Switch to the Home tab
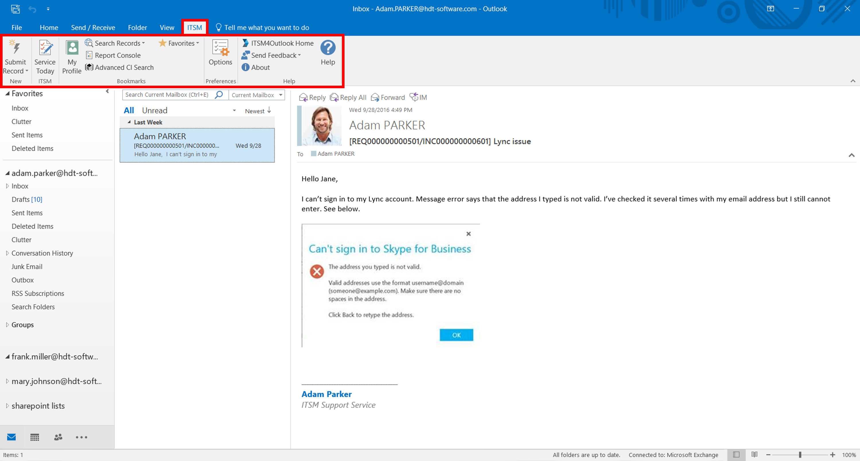 [49, 28]
